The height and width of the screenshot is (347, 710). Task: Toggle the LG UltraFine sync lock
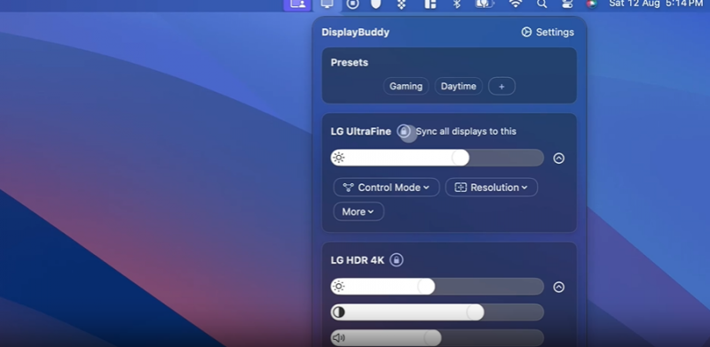[404, 132]
